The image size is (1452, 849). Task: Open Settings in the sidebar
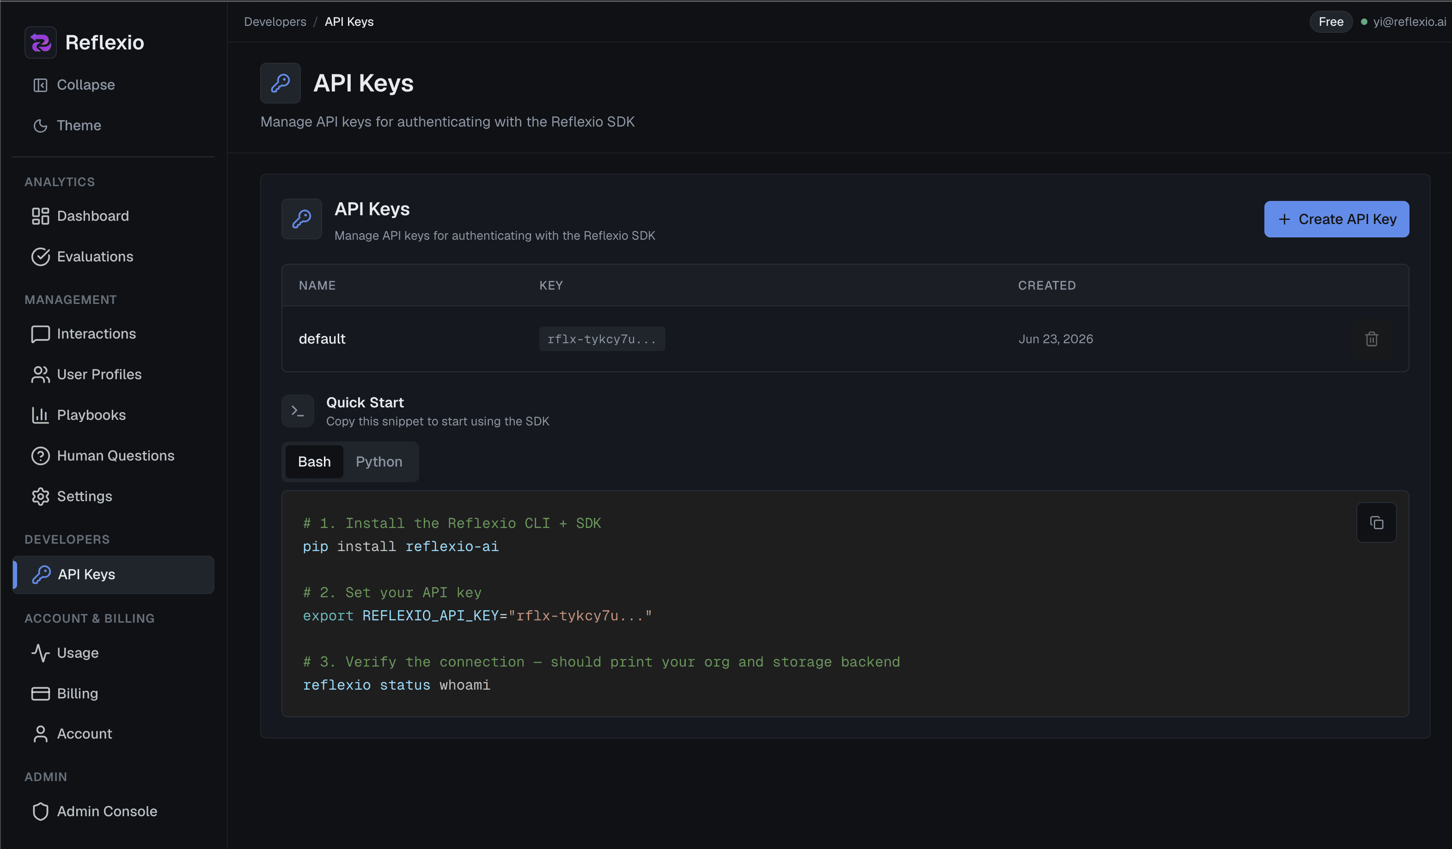pos(113,497)
